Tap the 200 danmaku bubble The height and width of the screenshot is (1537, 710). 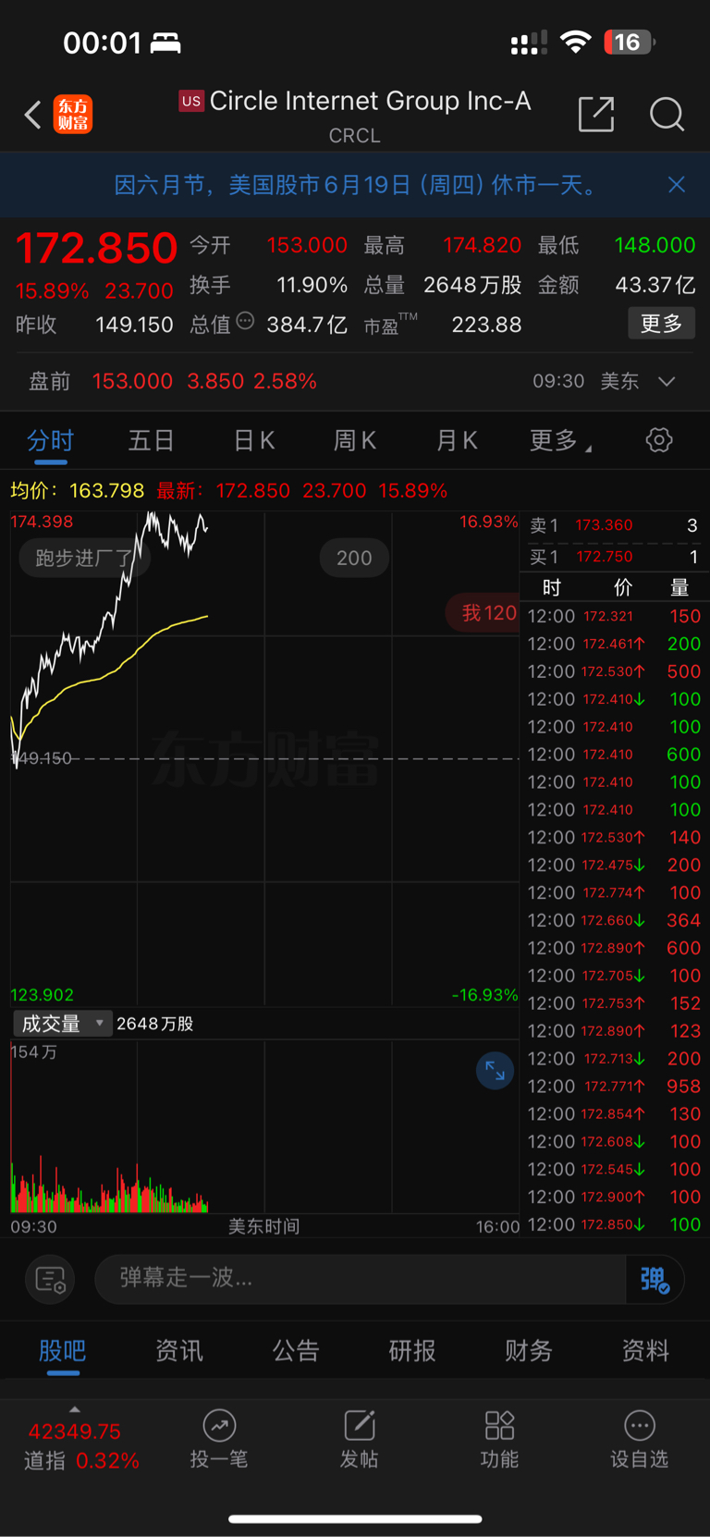(354, 558)
